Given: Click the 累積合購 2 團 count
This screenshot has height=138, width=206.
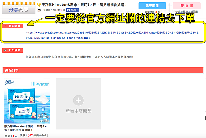Looking at the screenshot, I should tap(152, 12).
